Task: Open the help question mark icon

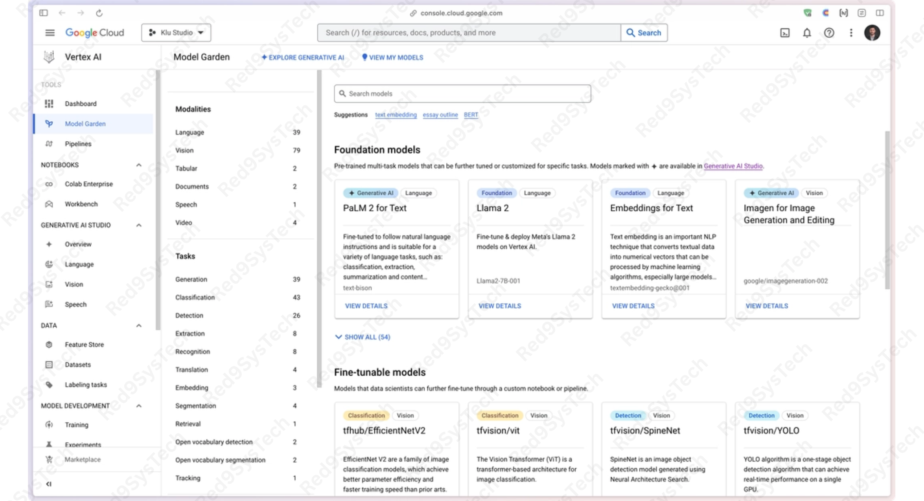Action: [829, 33]
